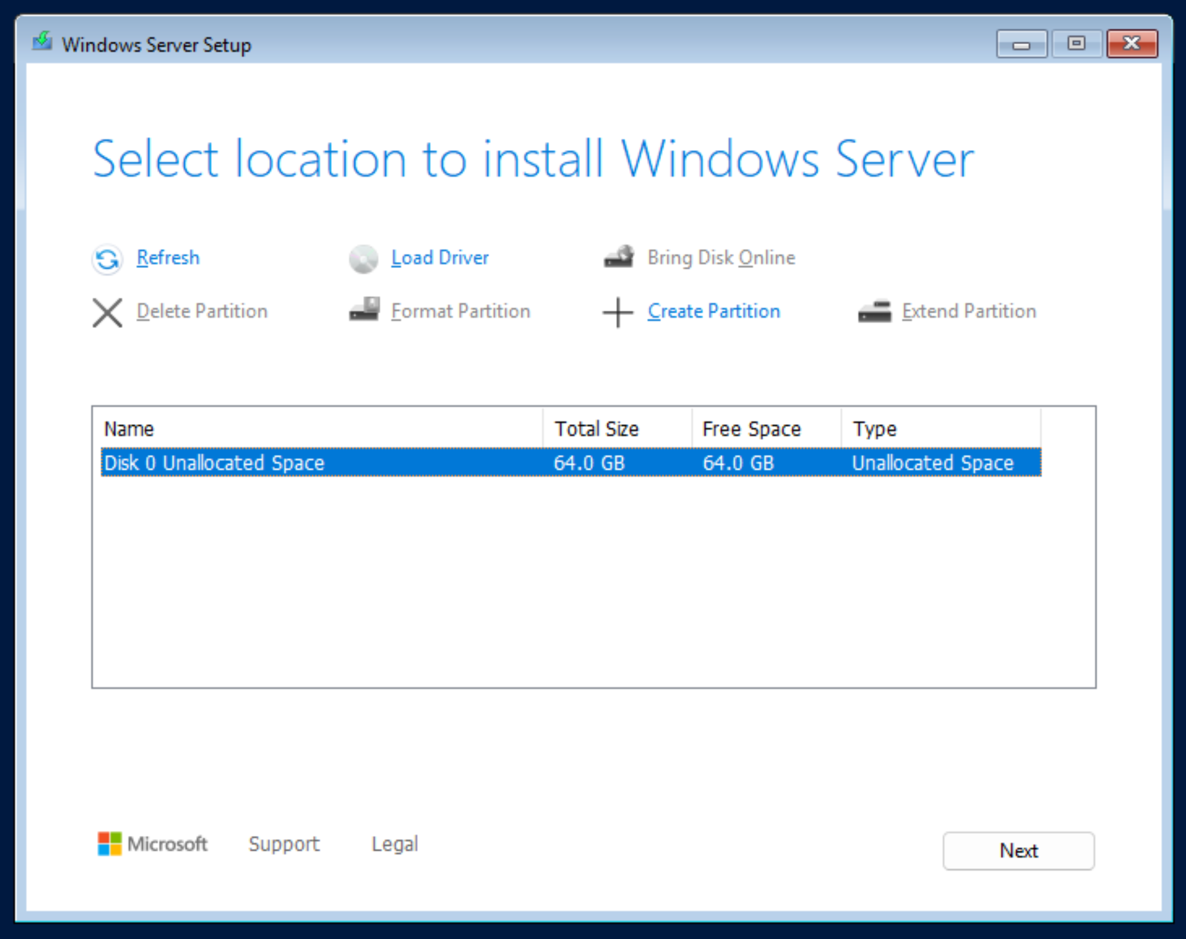Click the Extend Partition drive icon

pos(874,311)
